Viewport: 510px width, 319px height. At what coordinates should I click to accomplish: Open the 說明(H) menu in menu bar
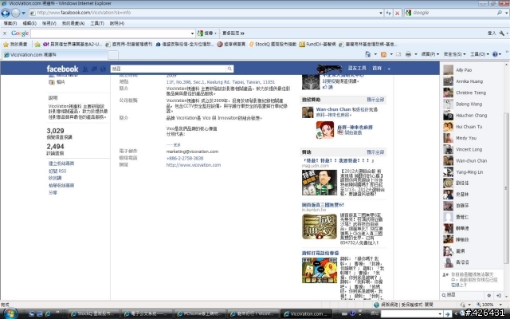117,23
